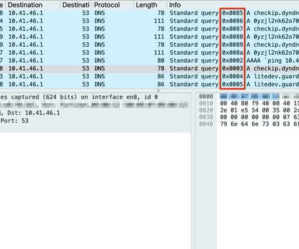Click the Protocol column header
Screen dimensions: 299x249
(107, 5)
